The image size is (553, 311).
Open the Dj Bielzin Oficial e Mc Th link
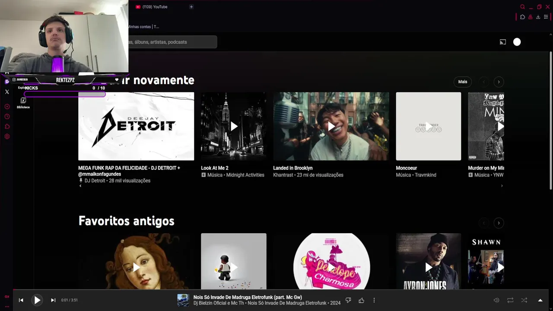[x=219, y=303]
